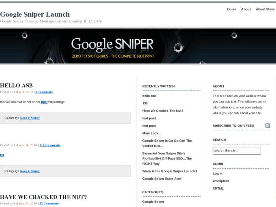
Task: Click the Google Sniper Launch site title
Action: (x=35, y=14)
